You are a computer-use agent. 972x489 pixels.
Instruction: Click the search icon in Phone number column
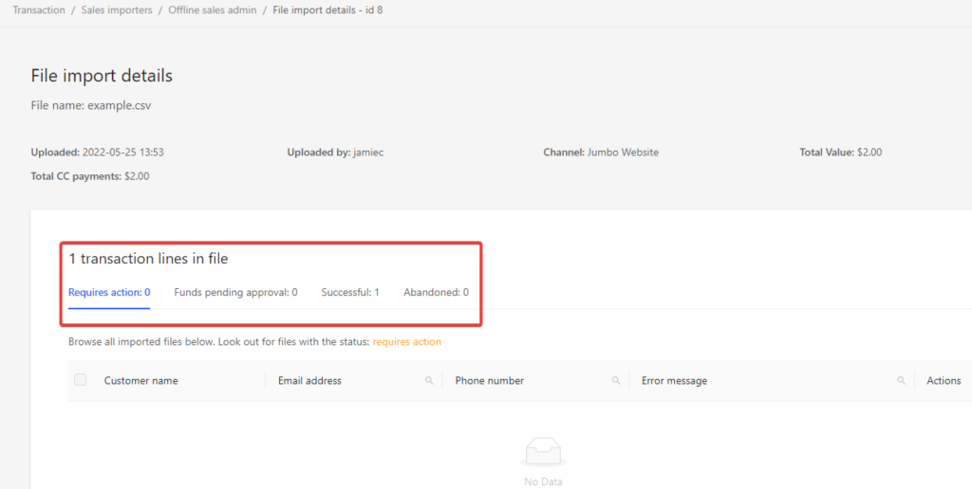tap(616, 381)
